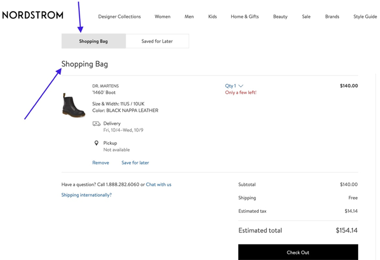The image size is (380, 260).
Task: Click the Shopping Bag page heading
Action: pyautogui.click(x=85, y=64)
